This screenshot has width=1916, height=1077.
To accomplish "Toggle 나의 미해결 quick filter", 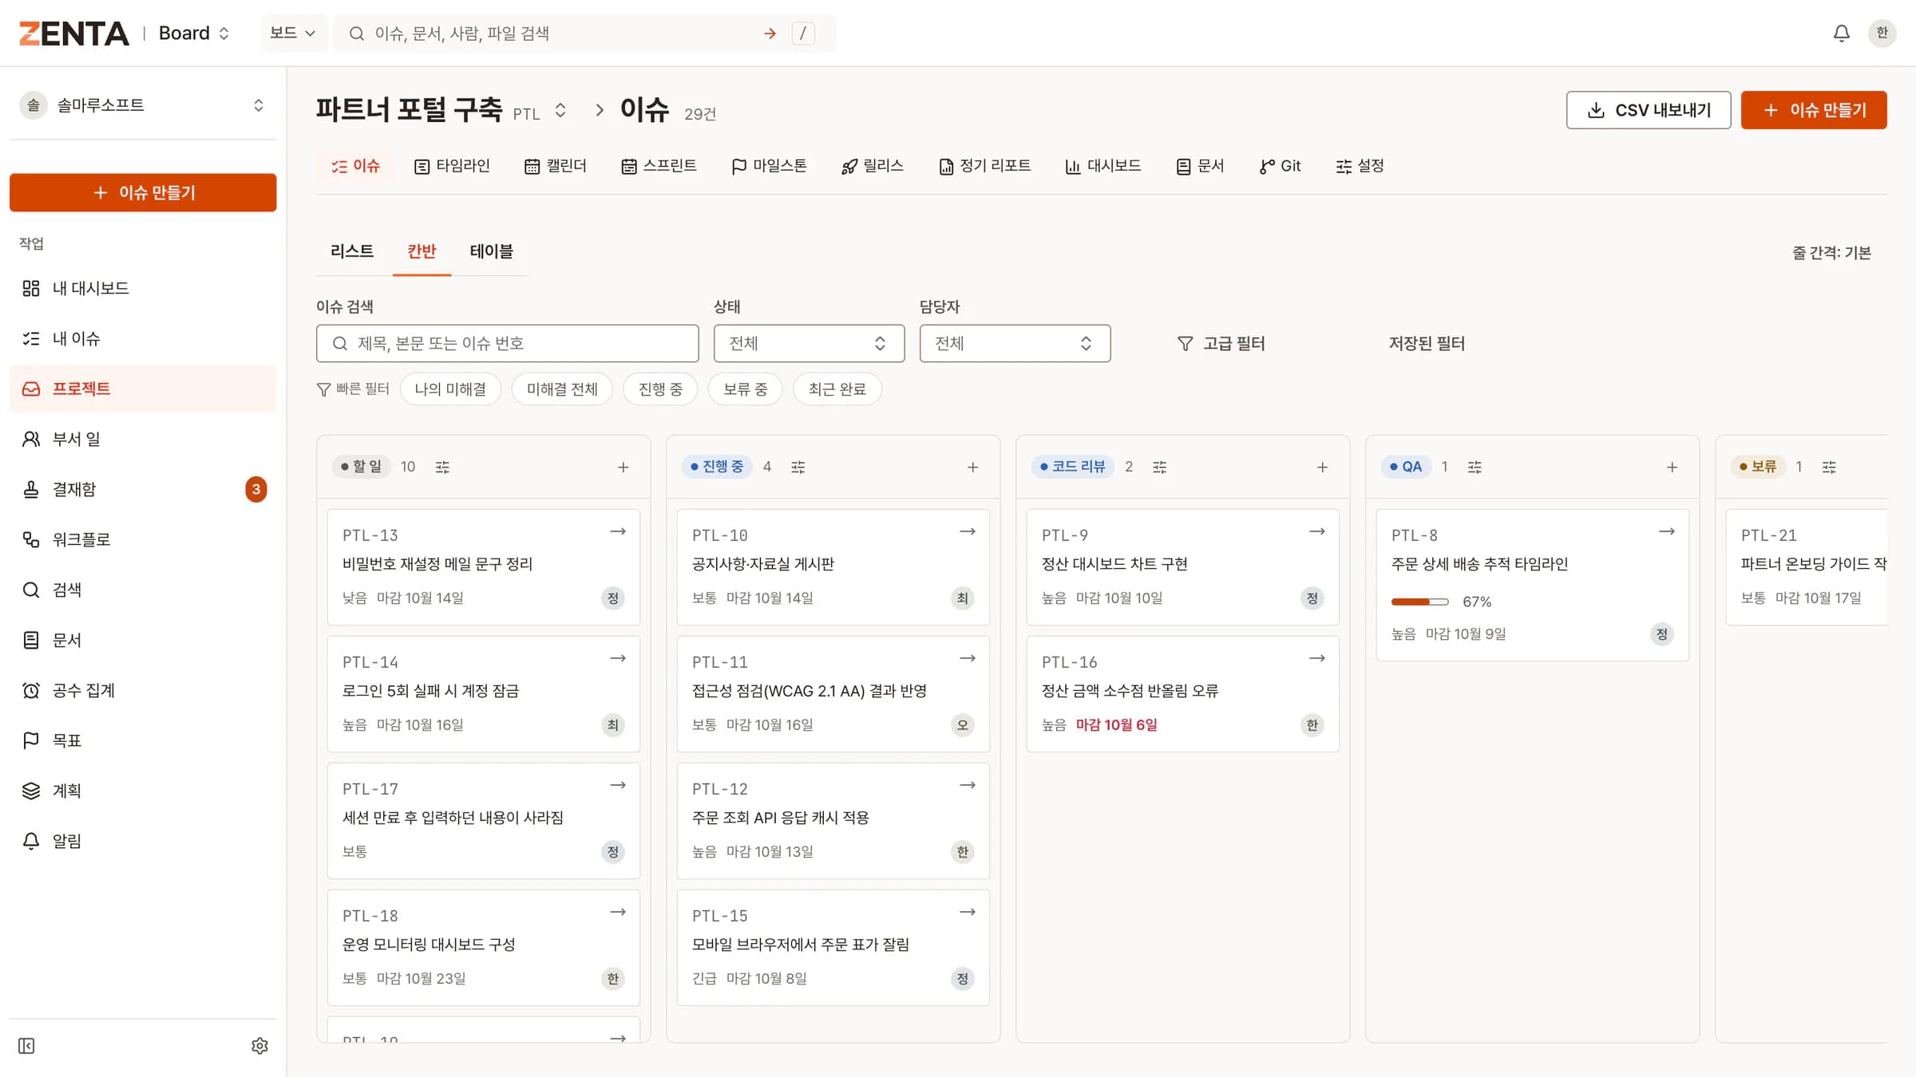I will click(450, 389).
